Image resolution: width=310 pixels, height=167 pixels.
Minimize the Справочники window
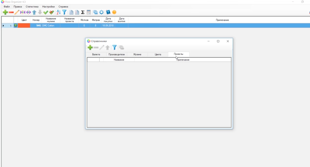pos(208,41)
